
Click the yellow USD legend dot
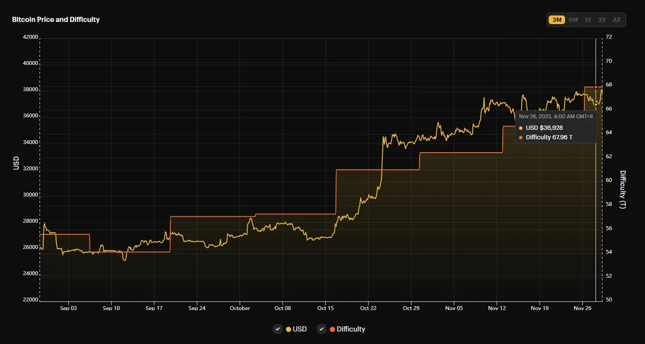(289, 329)
